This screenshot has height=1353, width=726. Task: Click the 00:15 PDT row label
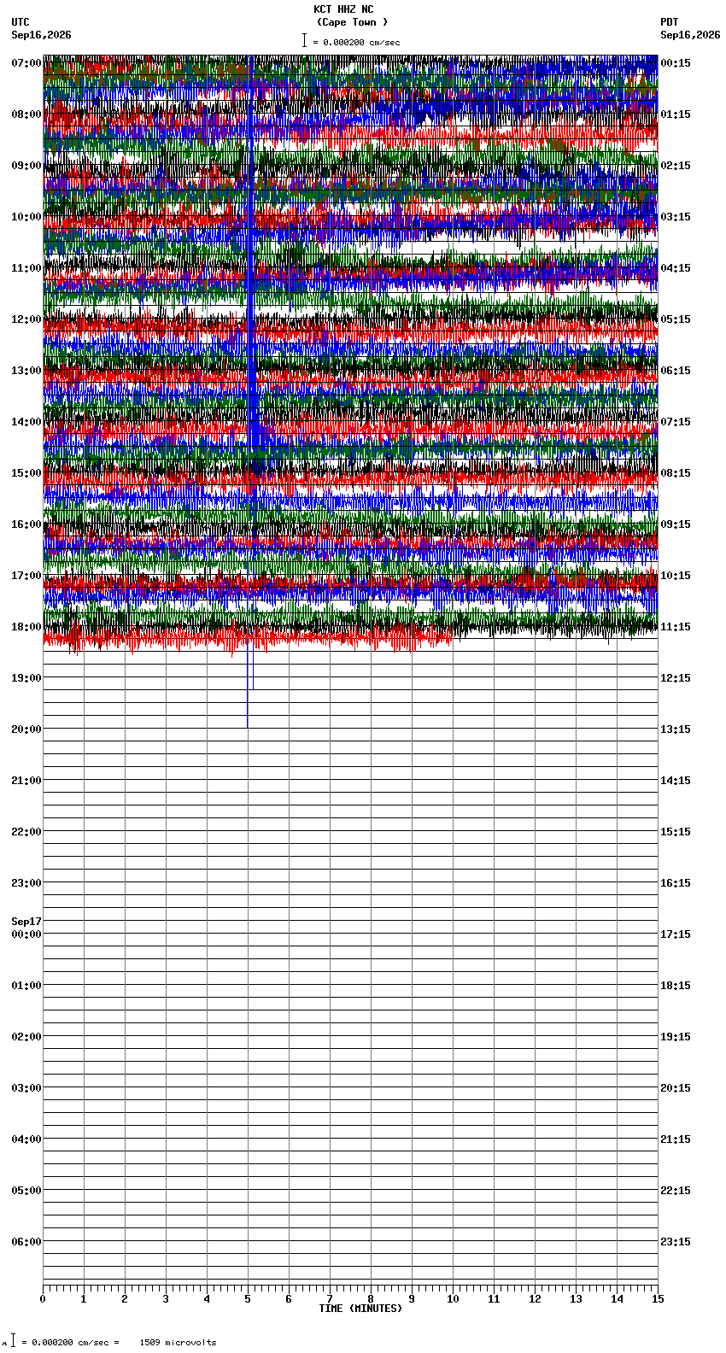click(x=676, y=63)
